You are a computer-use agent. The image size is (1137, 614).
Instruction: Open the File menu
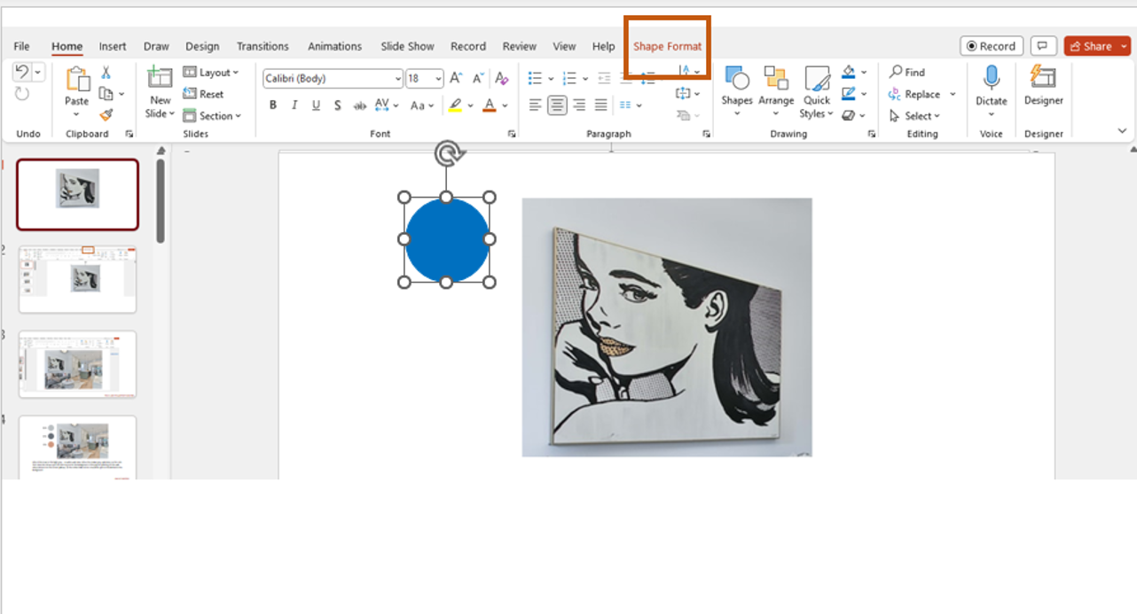21,46
